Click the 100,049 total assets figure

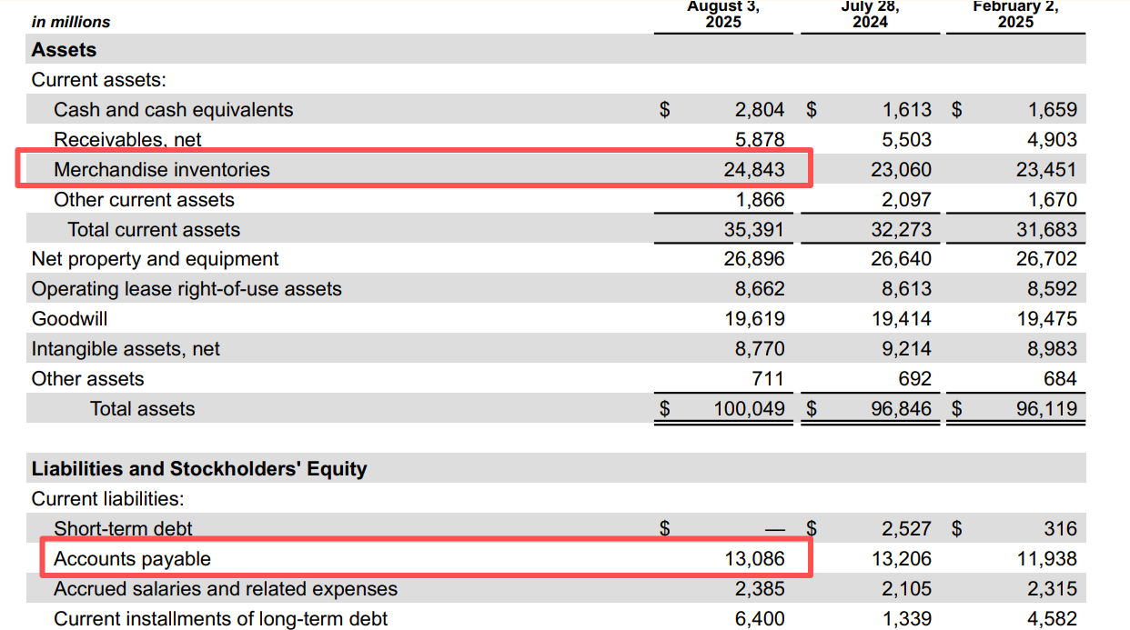pyautogui.click(x=748, y=409)
